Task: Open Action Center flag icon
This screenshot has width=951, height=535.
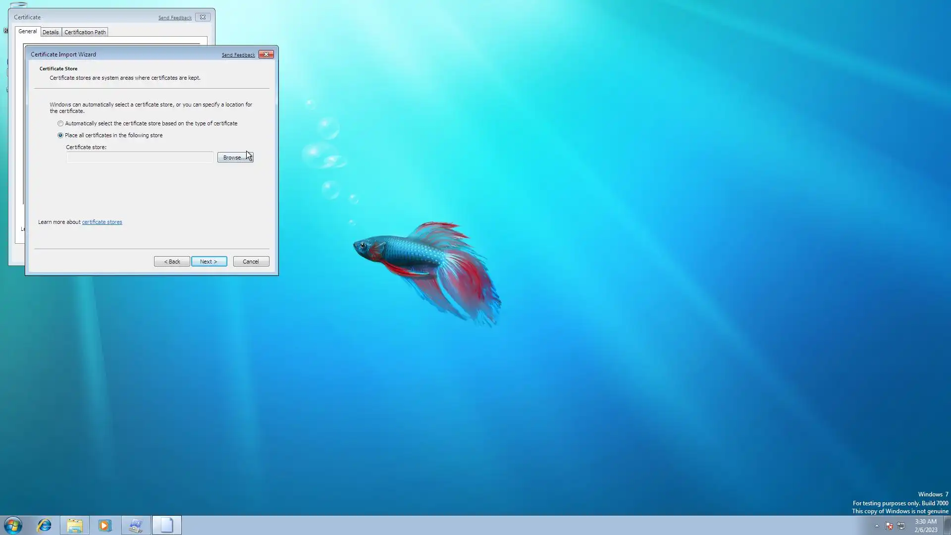Action: coord(889,526)
